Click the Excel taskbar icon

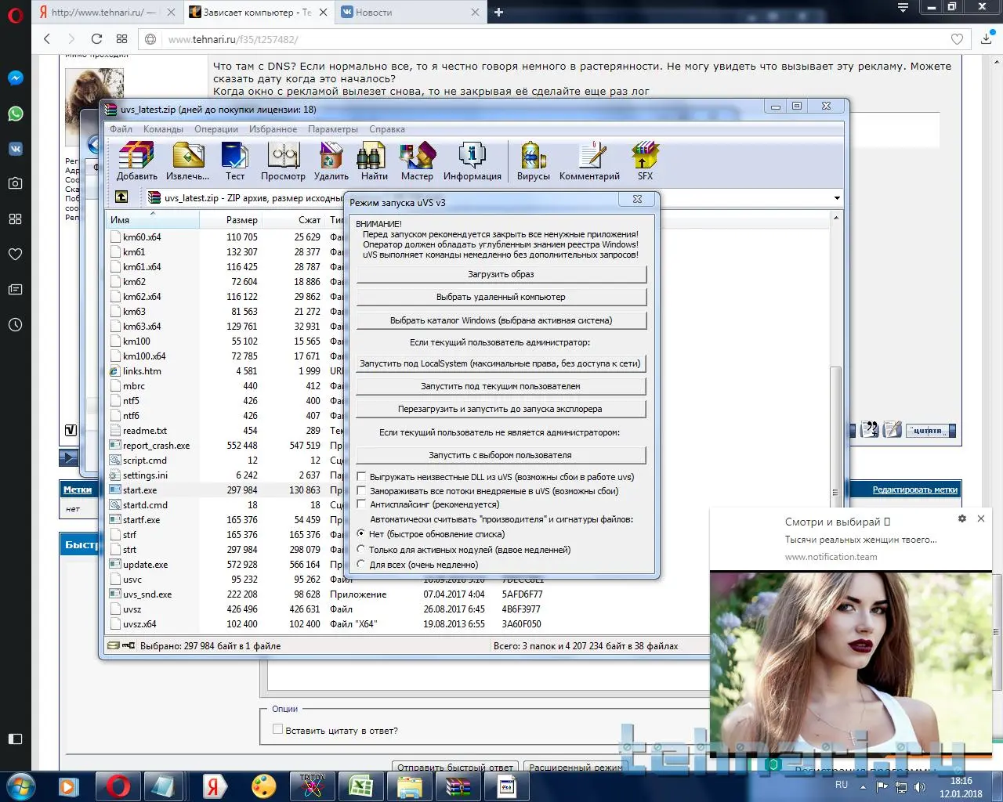(x=360, y=786)
